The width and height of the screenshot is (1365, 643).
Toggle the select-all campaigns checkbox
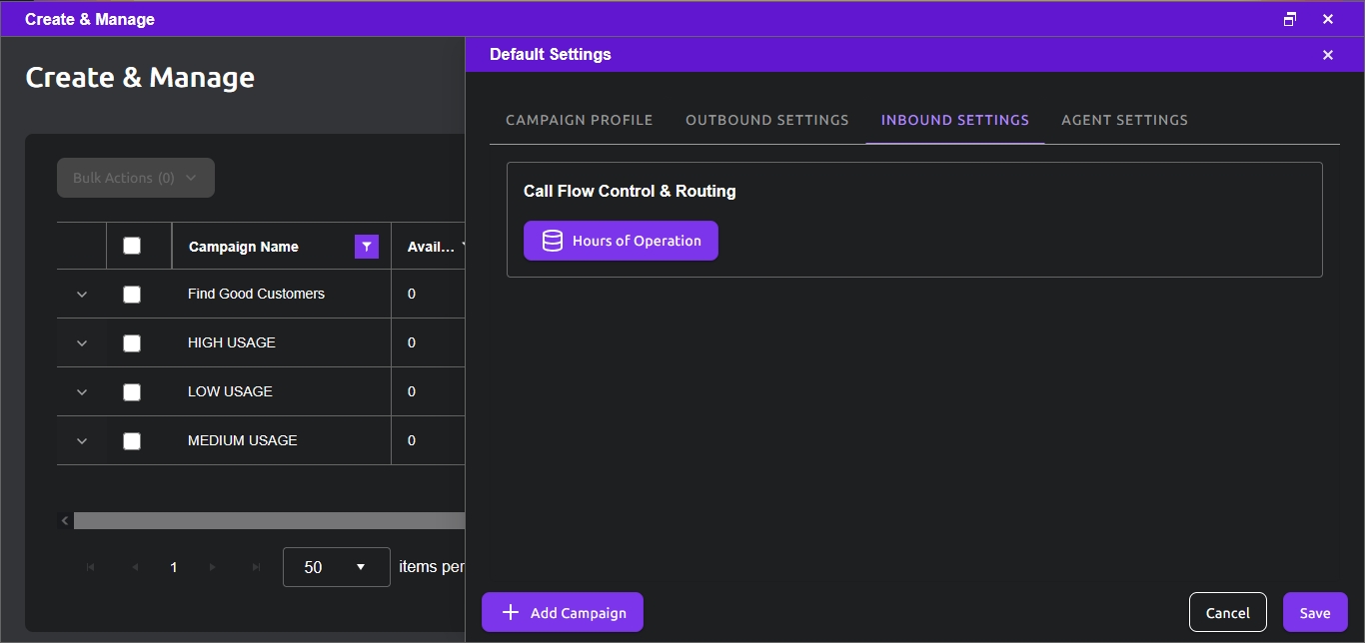pyautogui.click(x=132, y=246)
